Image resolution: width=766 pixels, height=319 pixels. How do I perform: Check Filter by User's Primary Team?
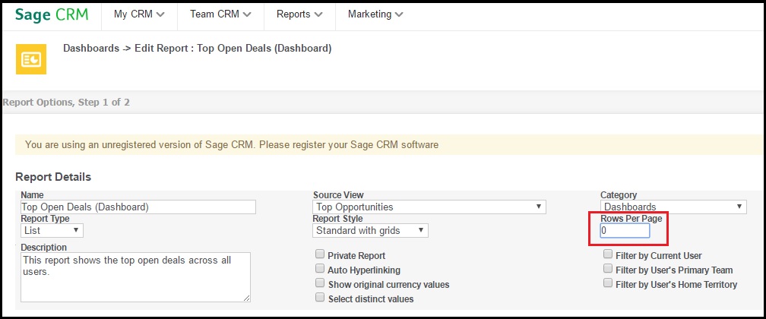tap(608, 269)
